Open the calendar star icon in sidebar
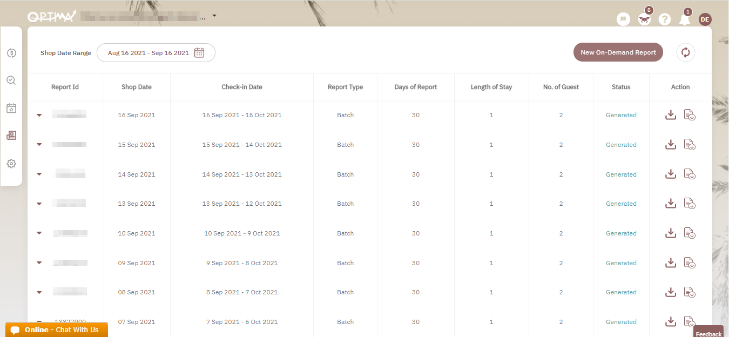The image size is (729, 337). coord(11,108)
